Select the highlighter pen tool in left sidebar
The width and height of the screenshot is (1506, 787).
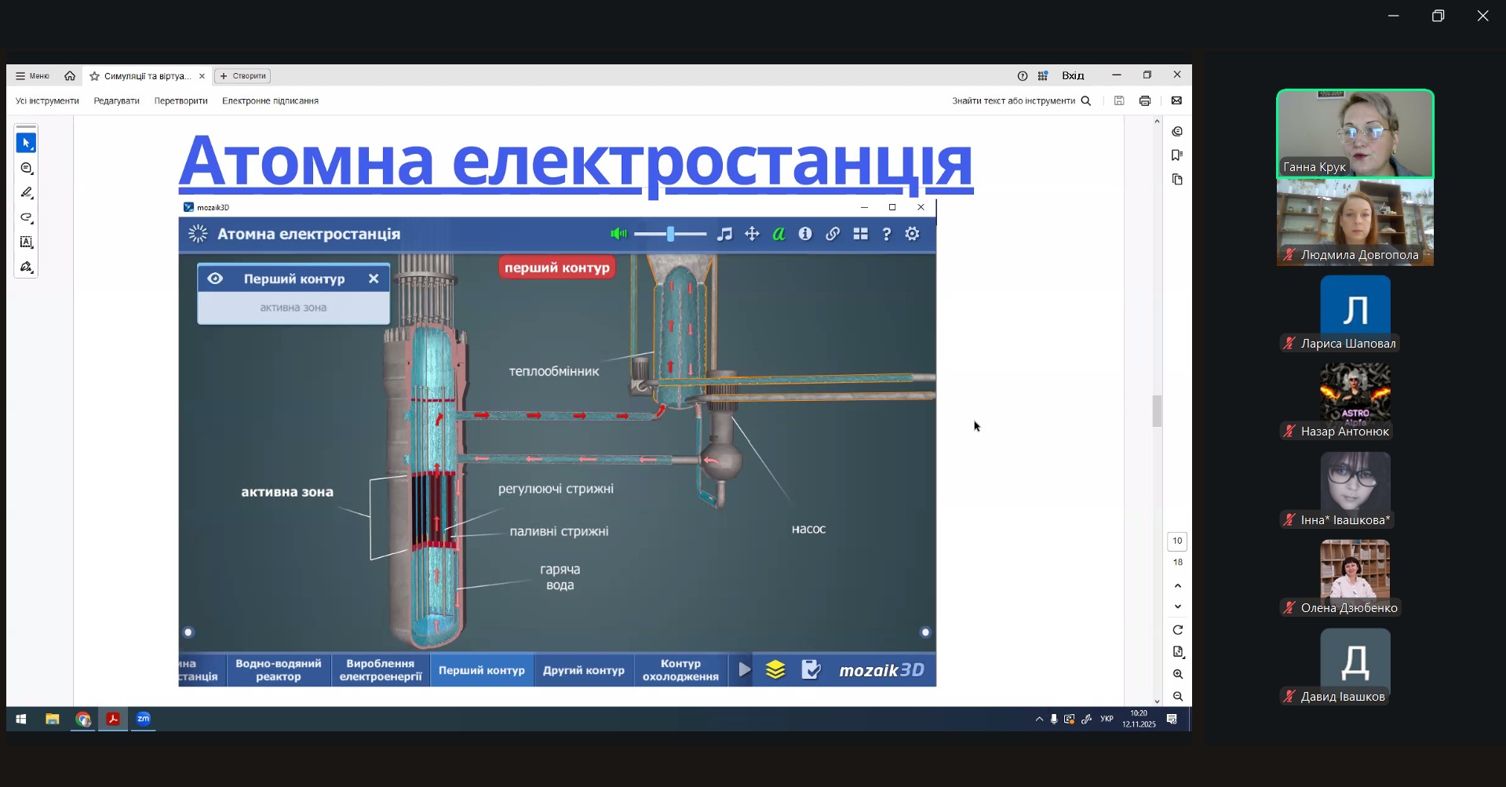[x=26, y=193]
